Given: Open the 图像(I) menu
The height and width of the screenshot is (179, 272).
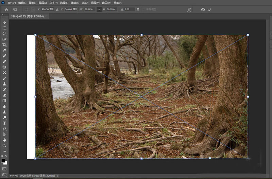Looking at the screenshot, I should click(x=33, y=3).
